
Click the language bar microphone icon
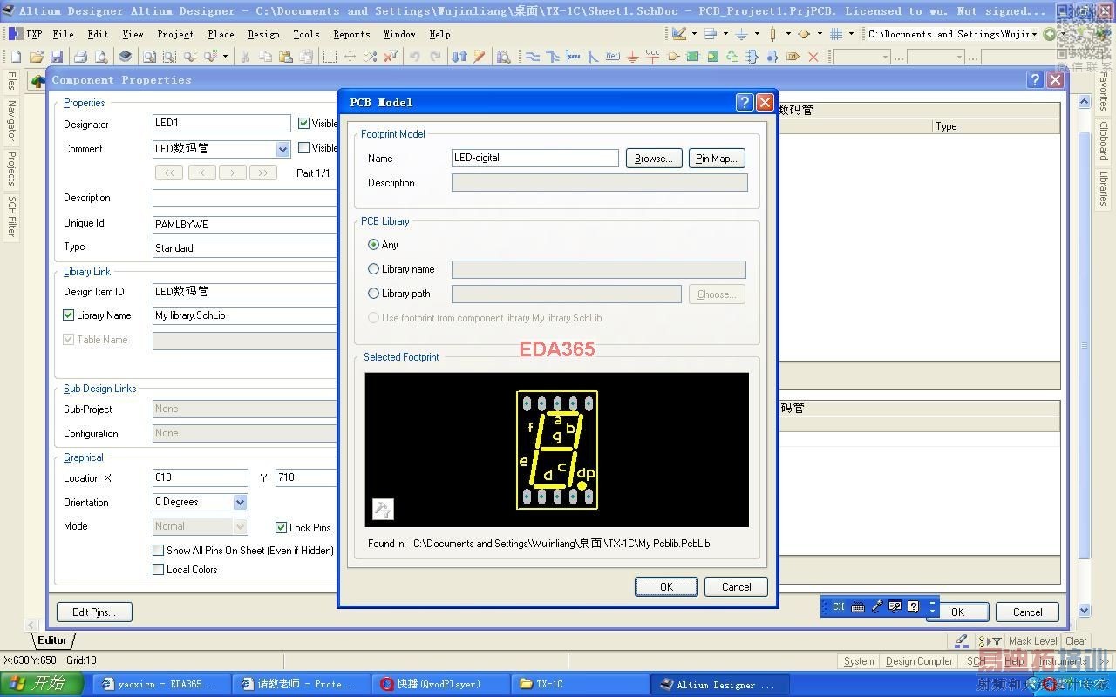pyautogui.click(x=877, y=606)
